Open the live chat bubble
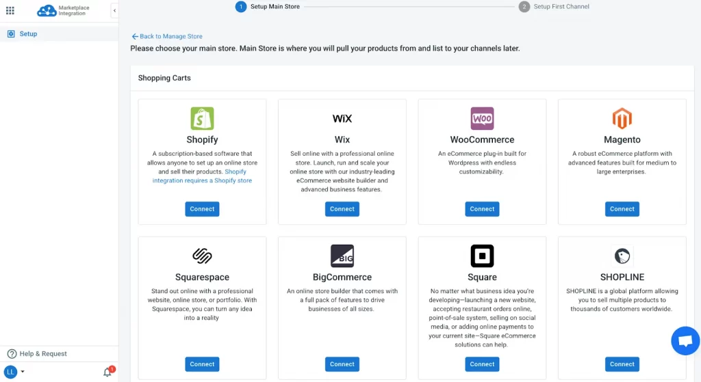Screen dimensions: 701x382 tap(685, 341)
